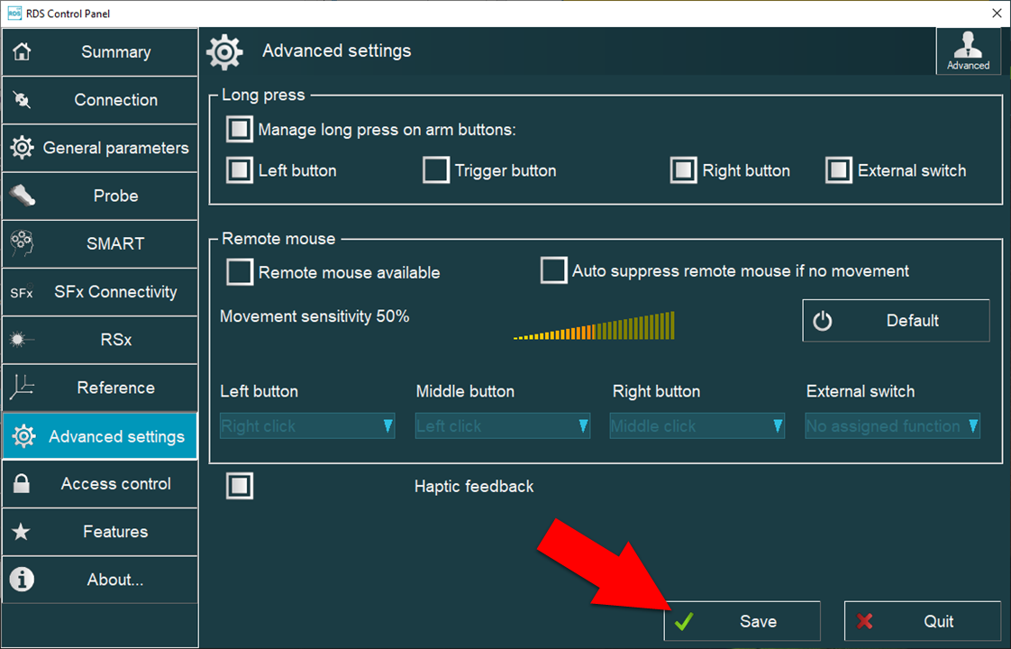Check Remote mouse available
Viewport: 1011px width, 649px height.
point(240,271)
